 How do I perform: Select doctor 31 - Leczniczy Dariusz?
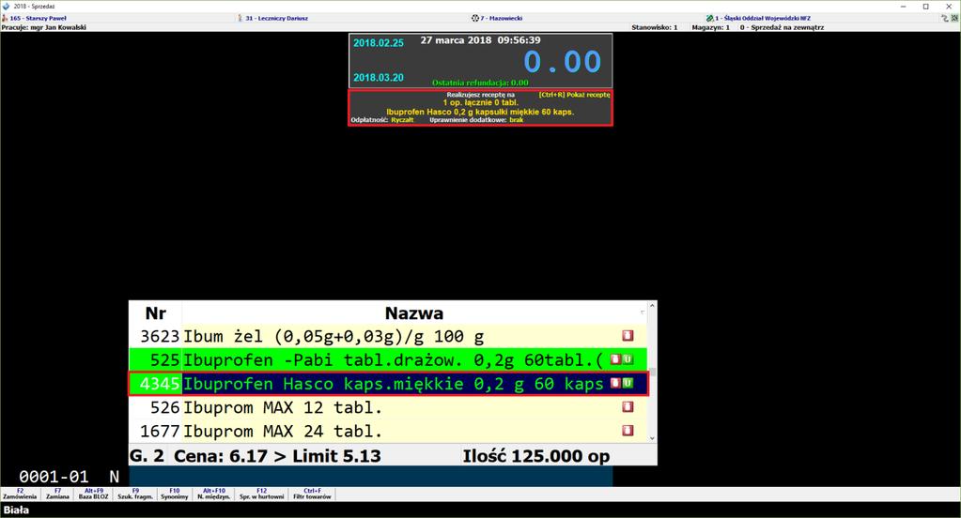(276, 19)
